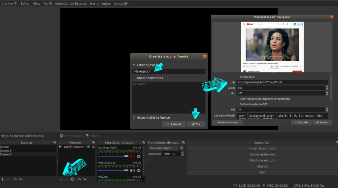Toggle lock on Media Source
The width and height of the screenshot is (338, 188).
click(93, 147)
